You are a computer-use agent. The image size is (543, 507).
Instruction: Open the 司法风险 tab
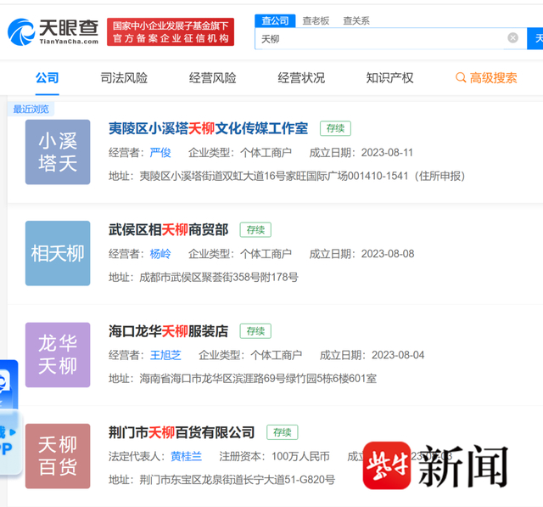click(x=124, y=78)
